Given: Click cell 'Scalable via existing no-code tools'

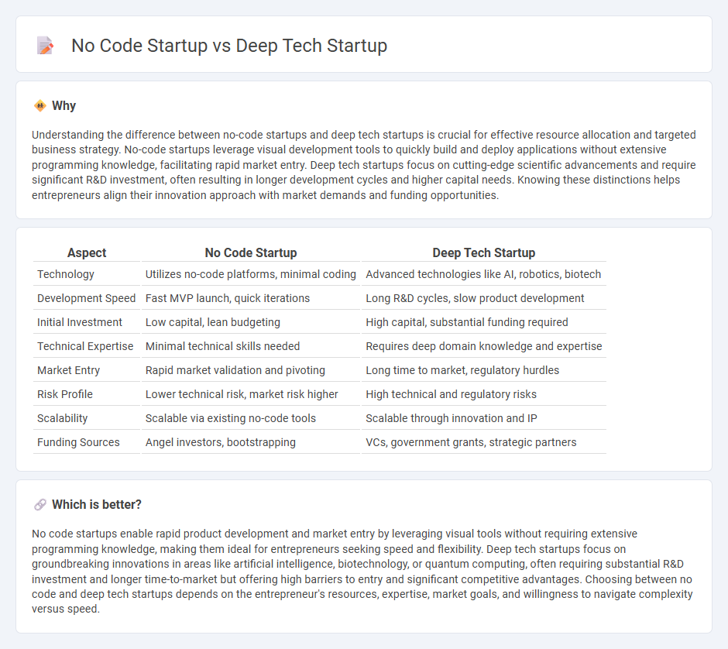Looking at the screenshot, I should coord(230,418).
